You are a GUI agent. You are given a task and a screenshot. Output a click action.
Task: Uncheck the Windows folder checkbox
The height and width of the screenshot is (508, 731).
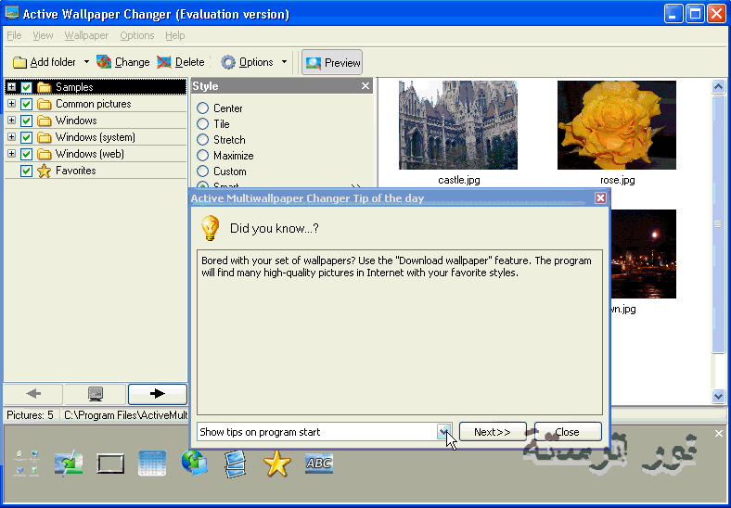pos(27,121)
